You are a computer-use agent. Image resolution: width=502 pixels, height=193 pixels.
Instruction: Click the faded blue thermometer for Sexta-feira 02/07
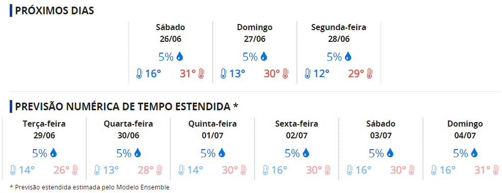tap(265, 170)
